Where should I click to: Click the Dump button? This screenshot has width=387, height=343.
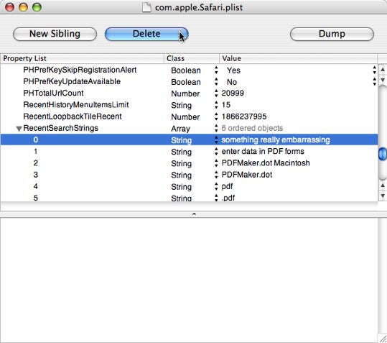(x=332, y=34)
